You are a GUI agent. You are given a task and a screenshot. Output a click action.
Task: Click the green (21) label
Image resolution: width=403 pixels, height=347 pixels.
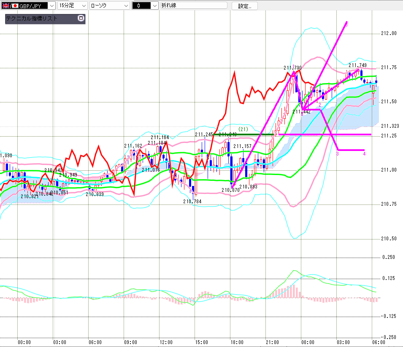click(243, 129)
